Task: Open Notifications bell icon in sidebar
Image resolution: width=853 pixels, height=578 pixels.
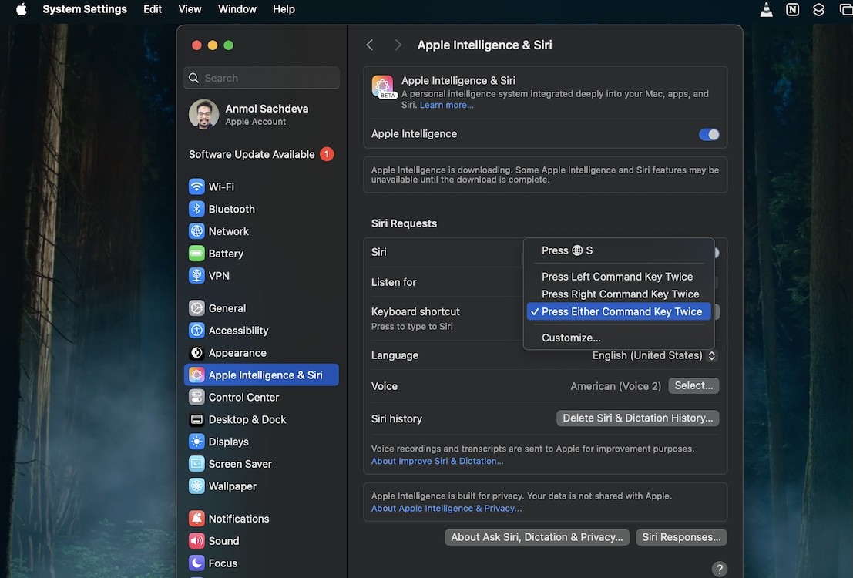Action: 196,519
